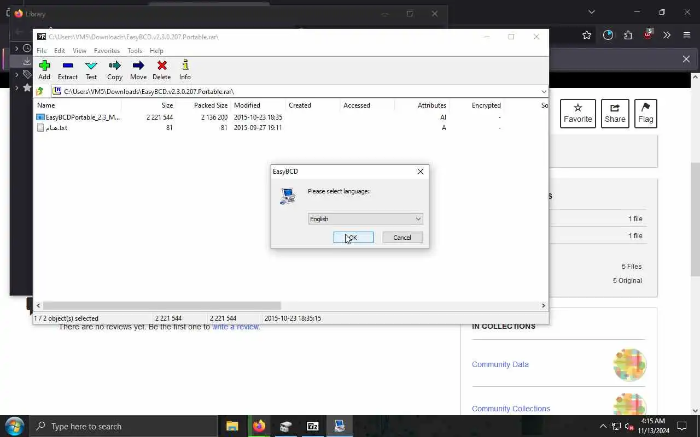Sort by Attributes column header
The height and width of the screenshot is (437, 700).
(x=422, y=105)
